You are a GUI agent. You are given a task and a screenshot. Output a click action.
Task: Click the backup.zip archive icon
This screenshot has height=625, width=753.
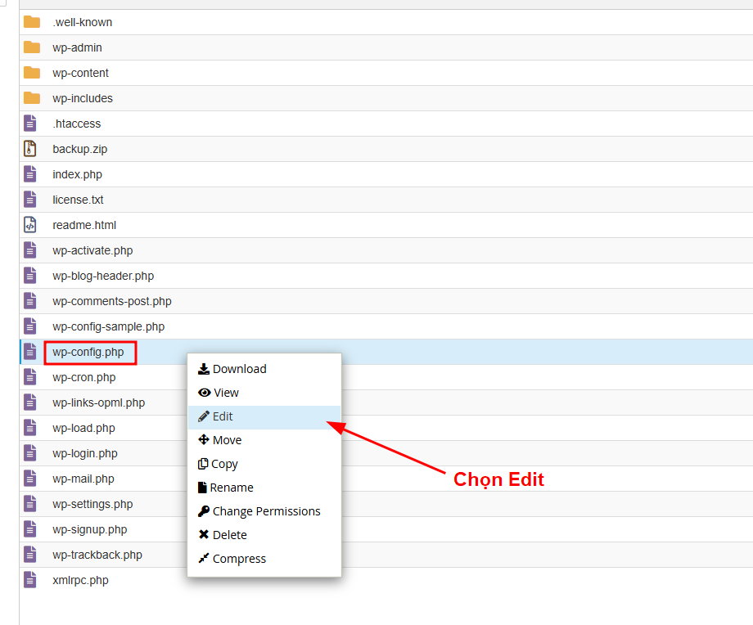pyautogui.click(x=29, y=149)
